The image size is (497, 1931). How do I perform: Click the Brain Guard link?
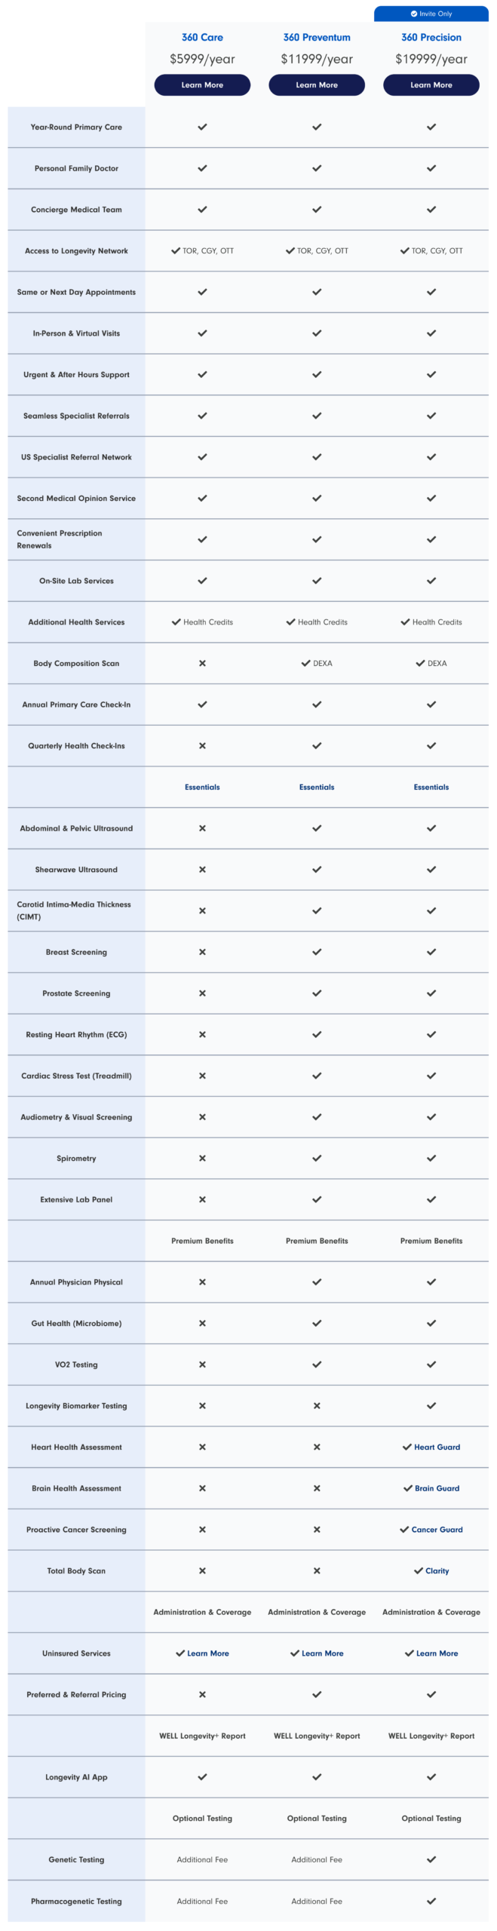pos(437,1488)
